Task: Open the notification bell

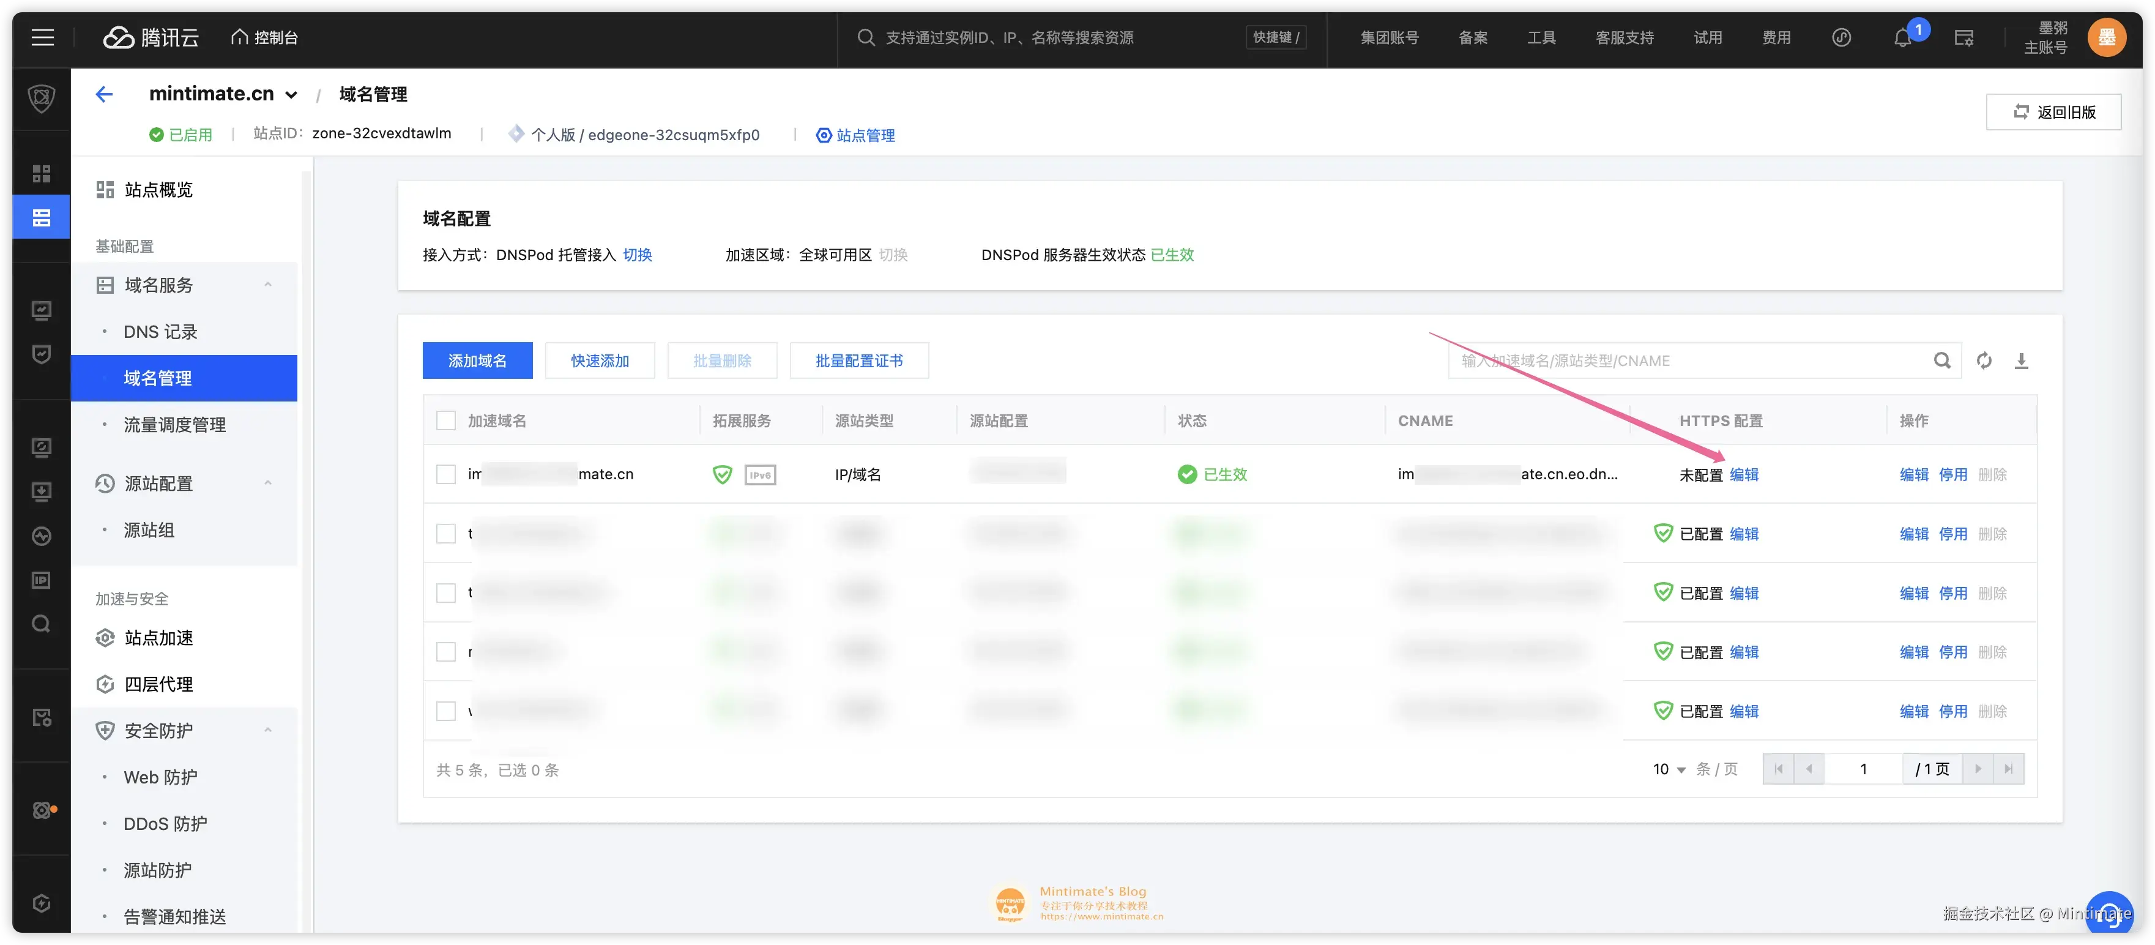Action: click(x=1902, y=38)
